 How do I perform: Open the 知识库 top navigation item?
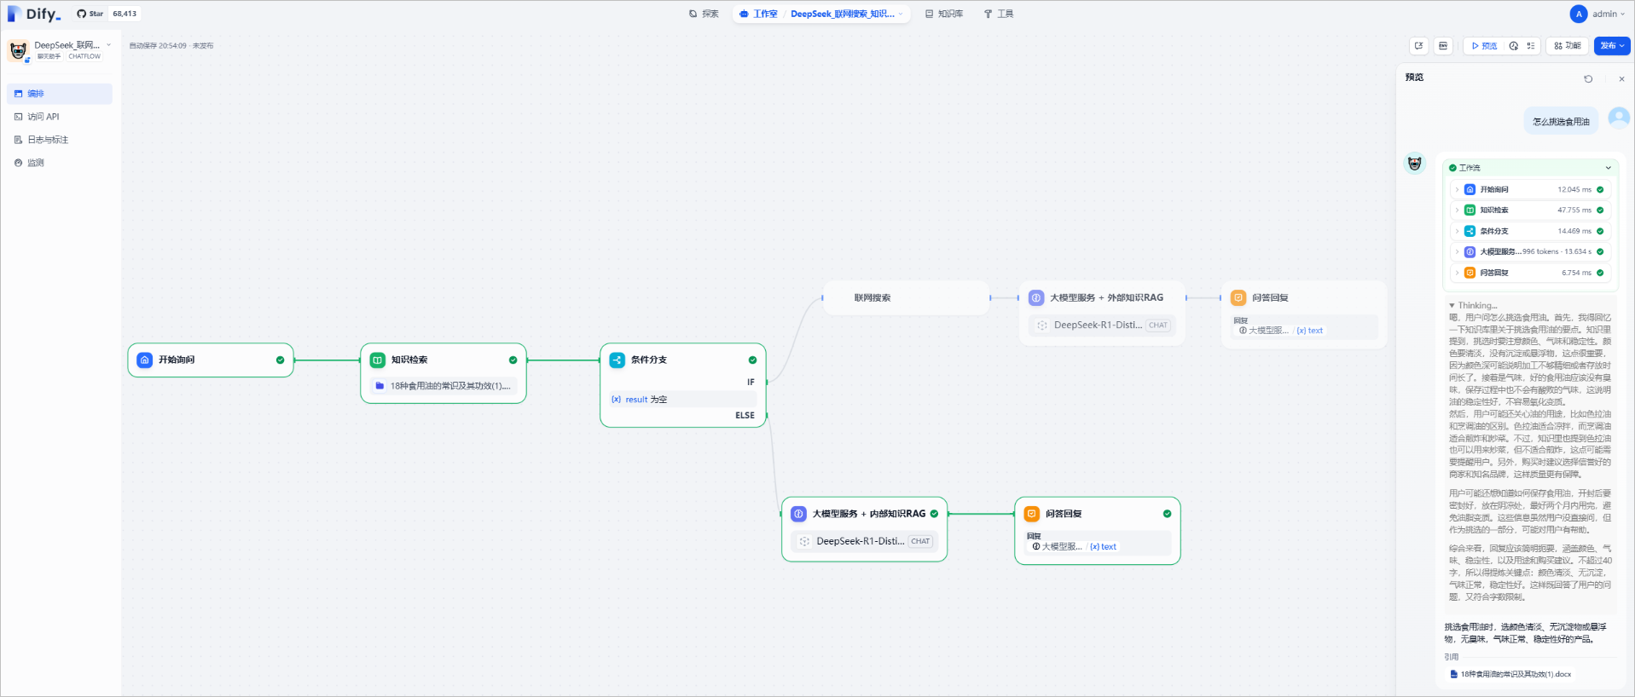944,14
